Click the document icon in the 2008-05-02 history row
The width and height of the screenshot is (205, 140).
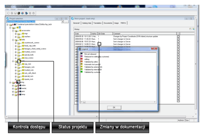[x=178, y=39]
